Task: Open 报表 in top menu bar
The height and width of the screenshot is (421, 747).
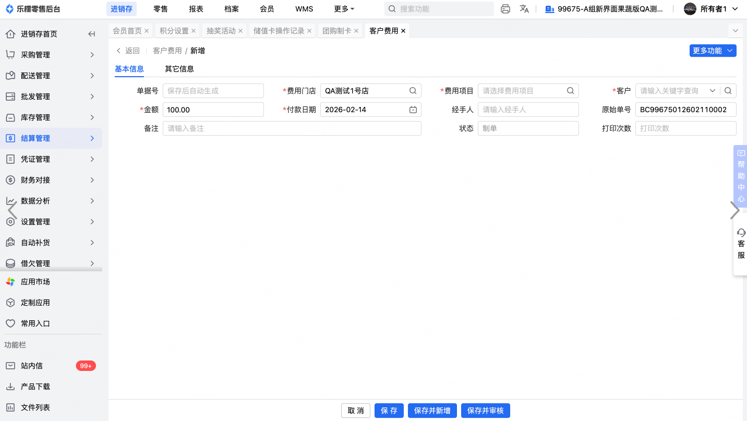Action: point(196,9)
